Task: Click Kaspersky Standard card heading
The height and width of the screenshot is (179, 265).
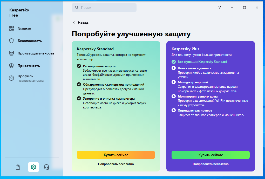Action: coord(95,49)
